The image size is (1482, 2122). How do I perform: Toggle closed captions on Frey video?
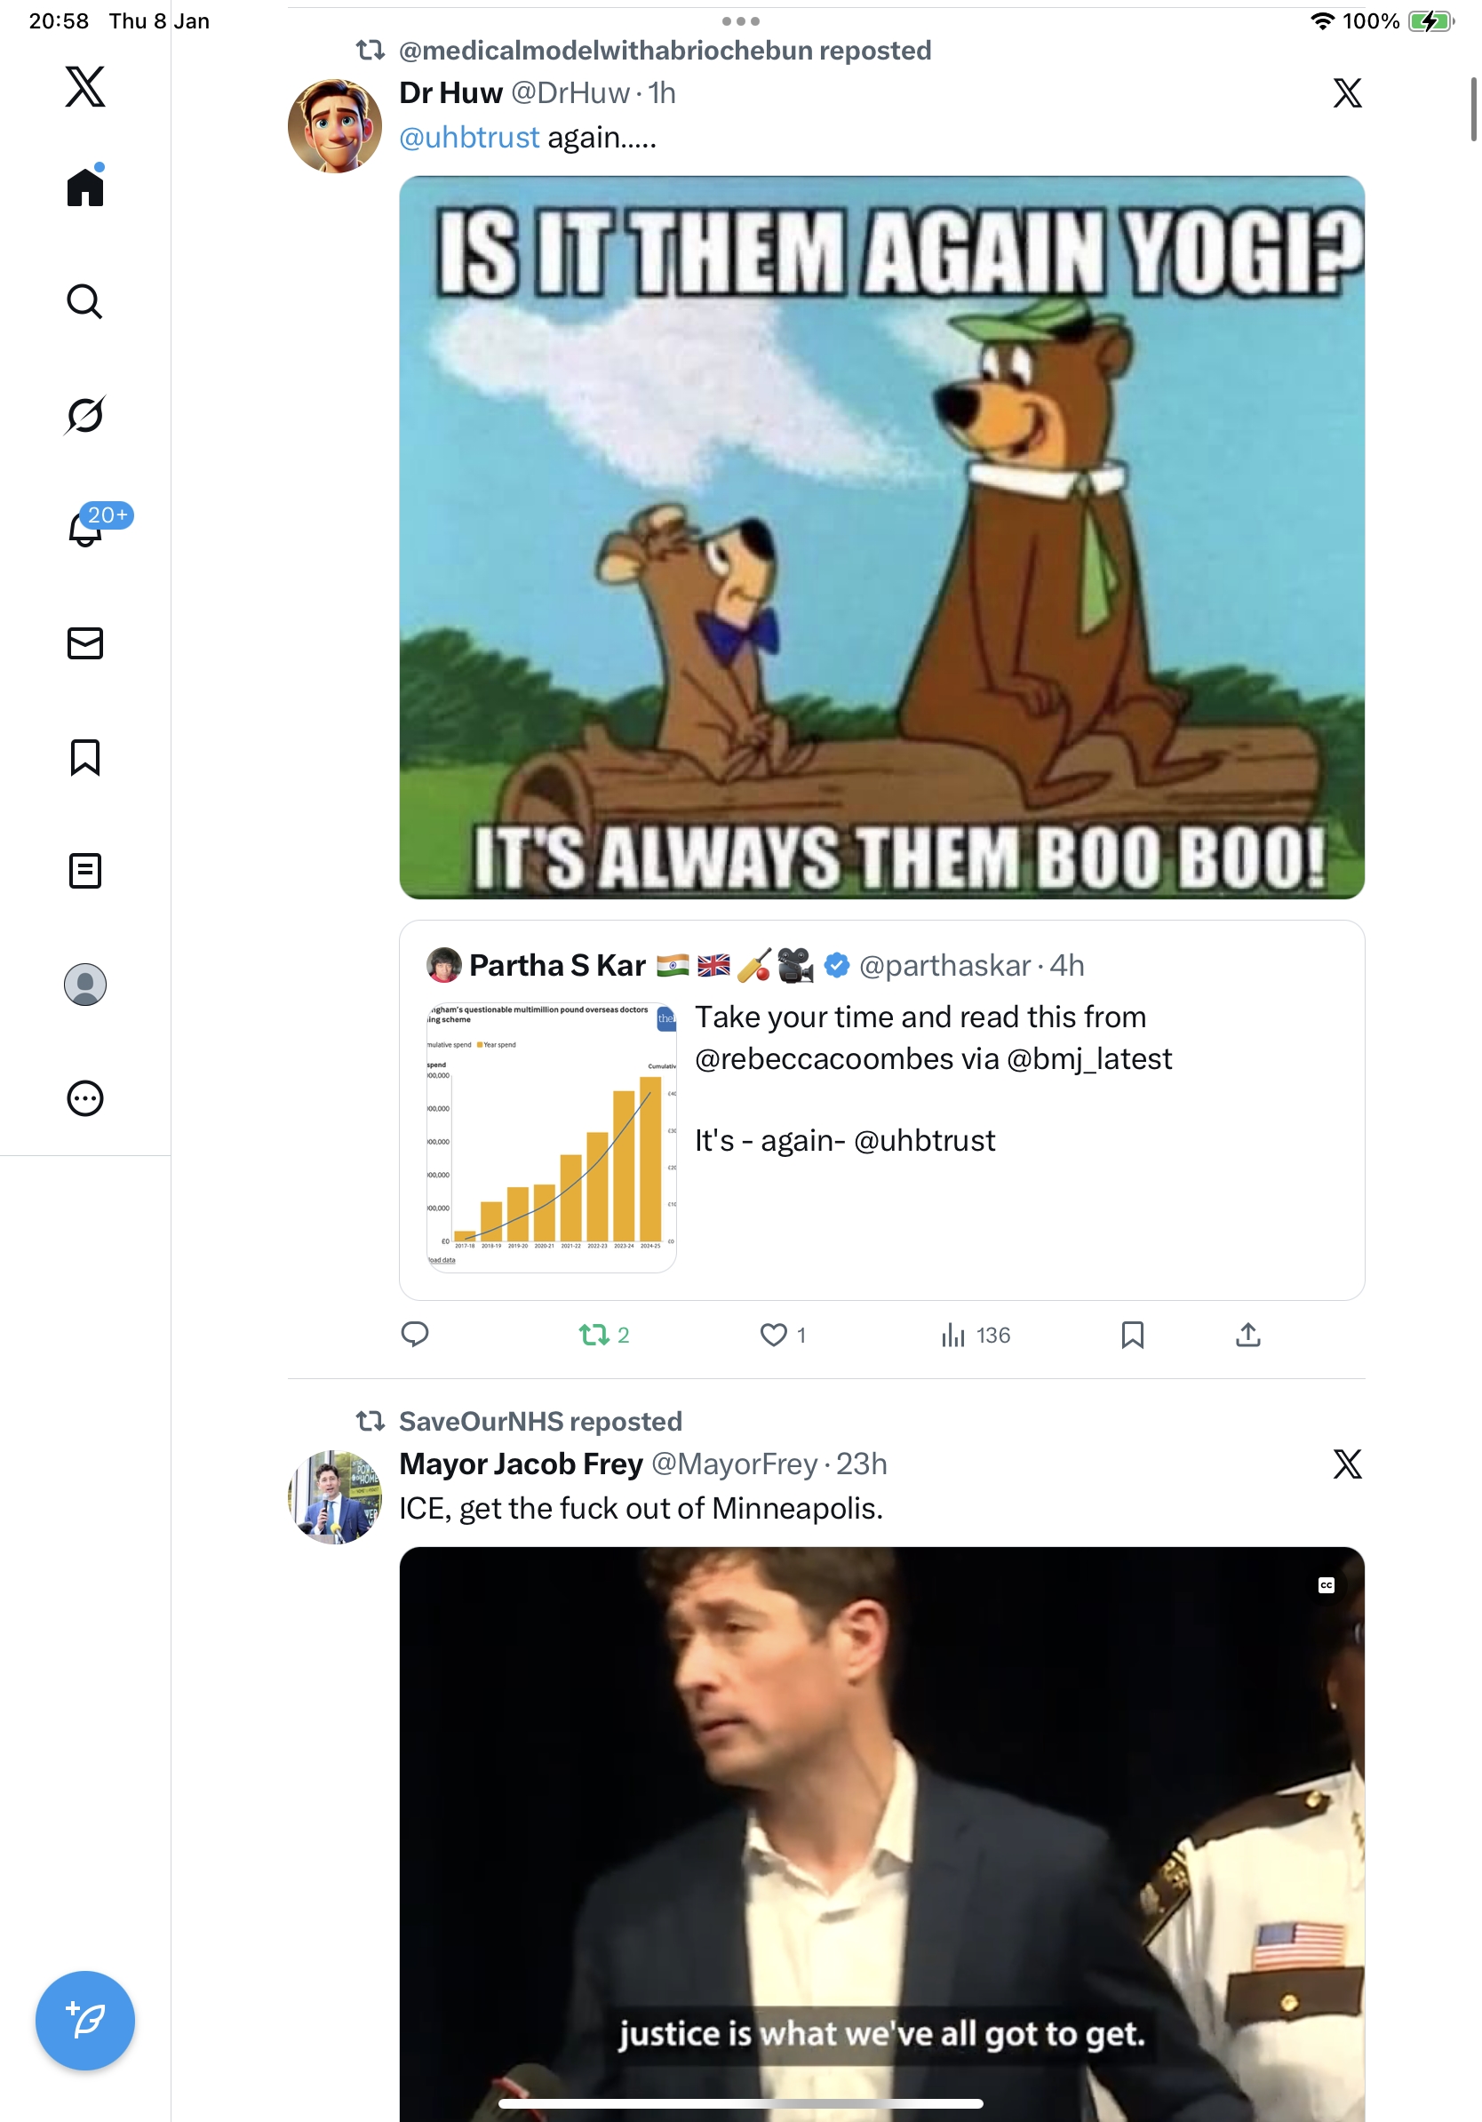coord(1326,1585)
